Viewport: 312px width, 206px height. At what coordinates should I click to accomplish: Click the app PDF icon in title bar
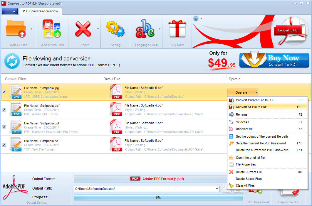[4, 4]
